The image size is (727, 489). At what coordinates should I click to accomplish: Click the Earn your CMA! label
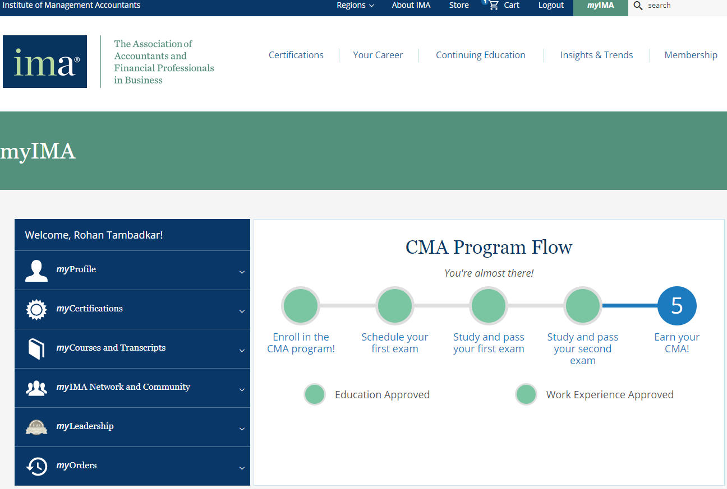coord(677,343)
